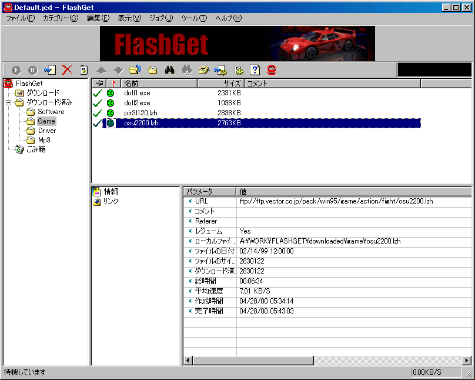Click the red car FlashGet icon
Image resolution: width=475 pixels, height=380 pixels.
click(x=272, y=70)
